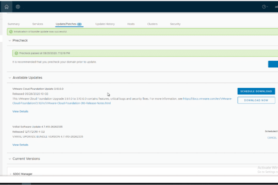Open the help question mark menu
This screenshot has width=278, height=185.
point(265,7)
